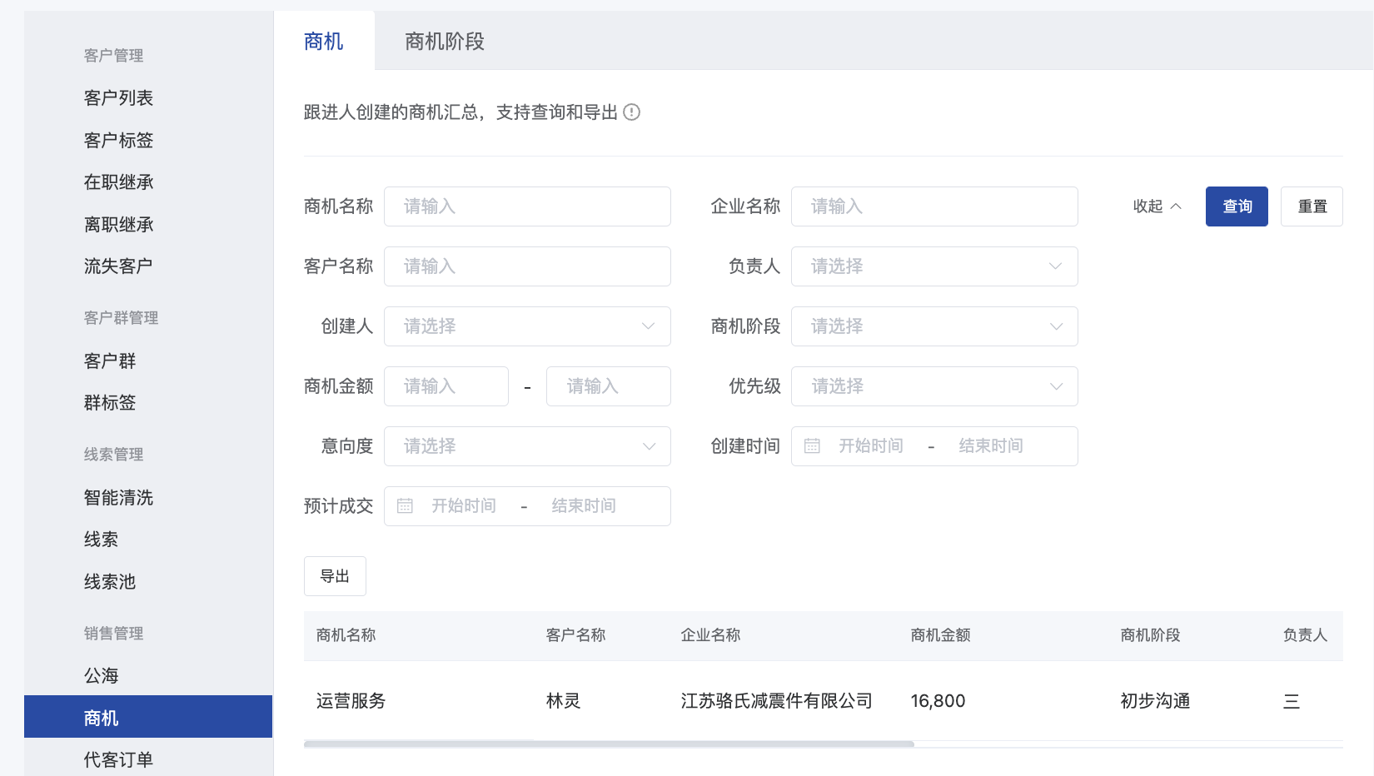Open the 商机阶段 filter dropdown
This screenshot has width=1374, height=776.
(934, 326)
